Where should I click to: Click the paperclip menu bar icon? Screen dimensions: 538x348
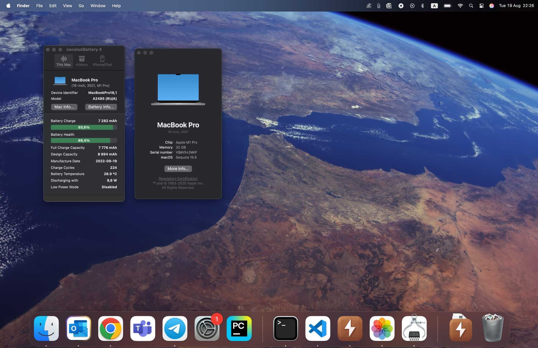pyautogui.click(x=378, y=6)
